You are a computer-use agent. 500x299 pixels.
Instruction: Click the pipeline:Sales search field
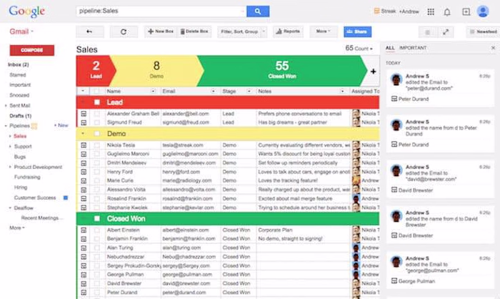coord(161,11)
